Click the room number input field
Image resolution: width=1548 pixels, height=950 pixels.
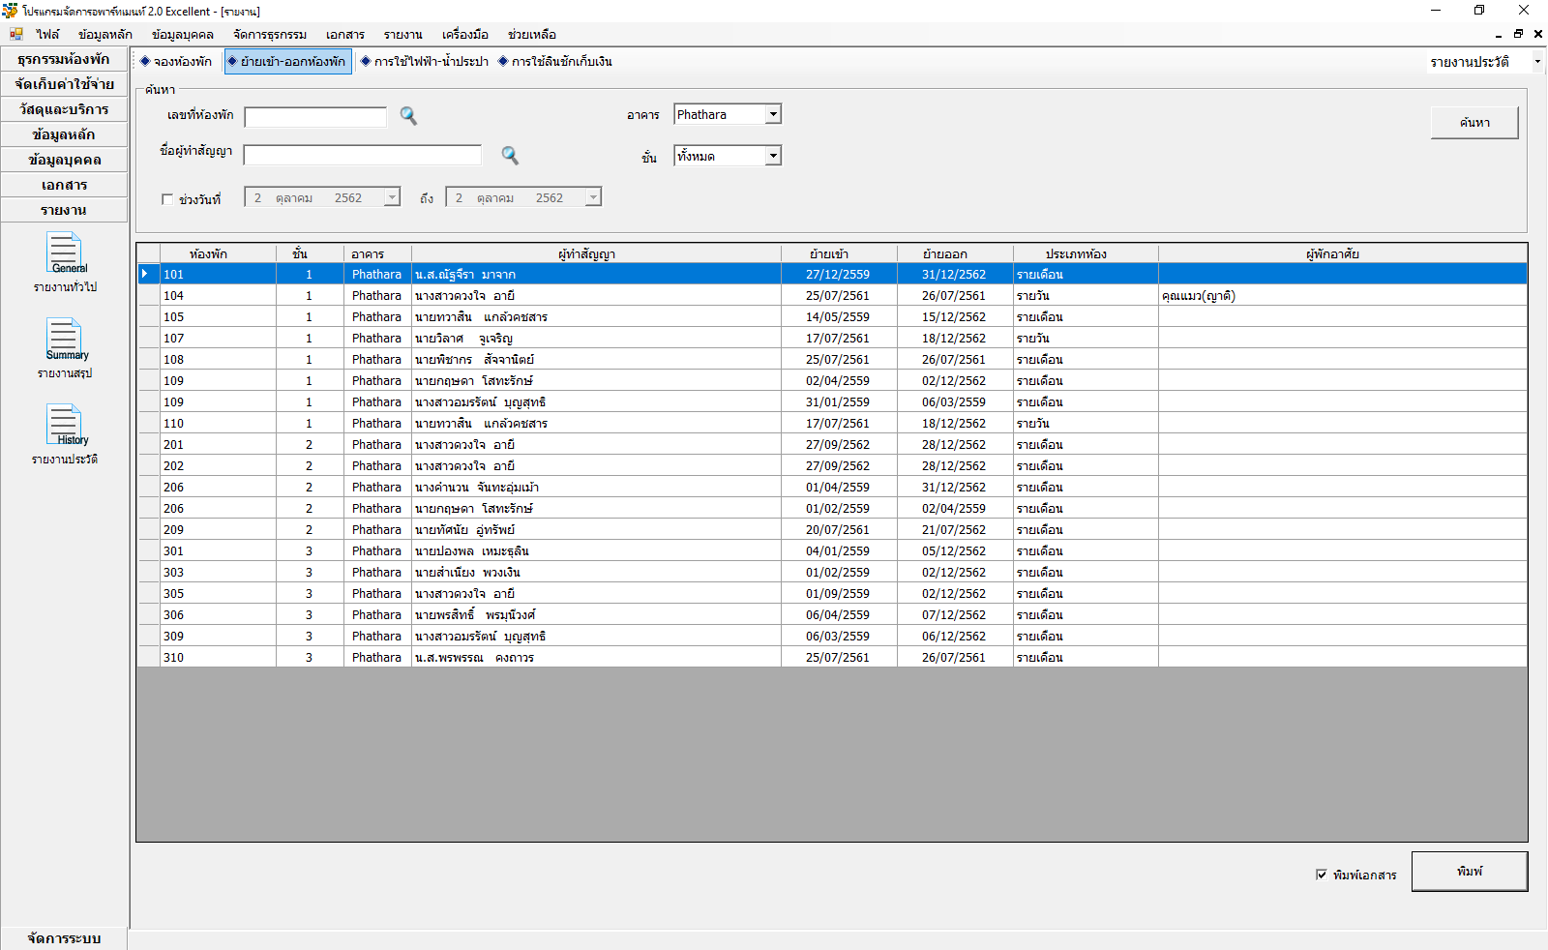[315, 117]
